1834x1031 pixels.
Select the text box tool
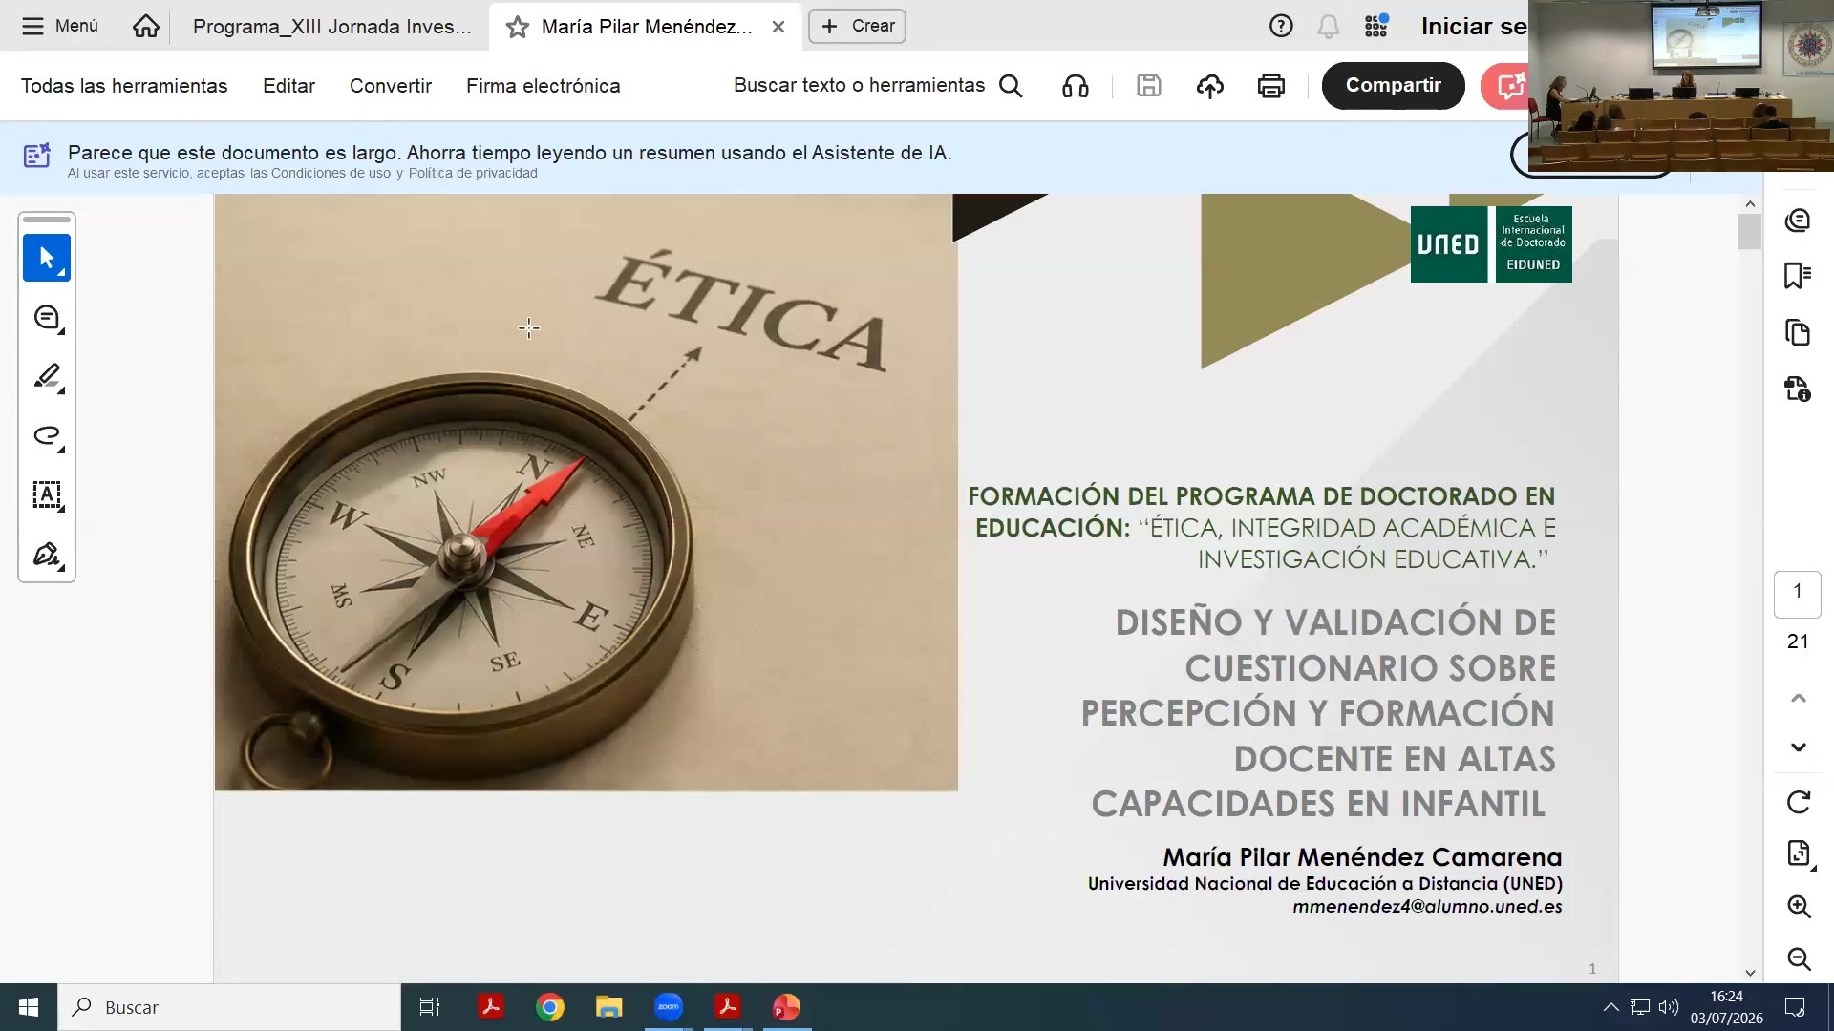coord(47,495)
